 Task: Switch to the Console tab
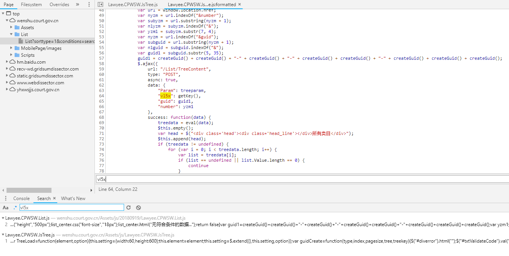[x=21, y=198]
